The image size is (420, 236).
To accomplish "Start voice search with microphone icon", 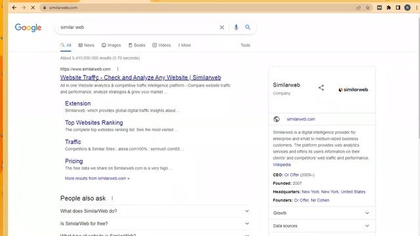I will tap(236, 28).
